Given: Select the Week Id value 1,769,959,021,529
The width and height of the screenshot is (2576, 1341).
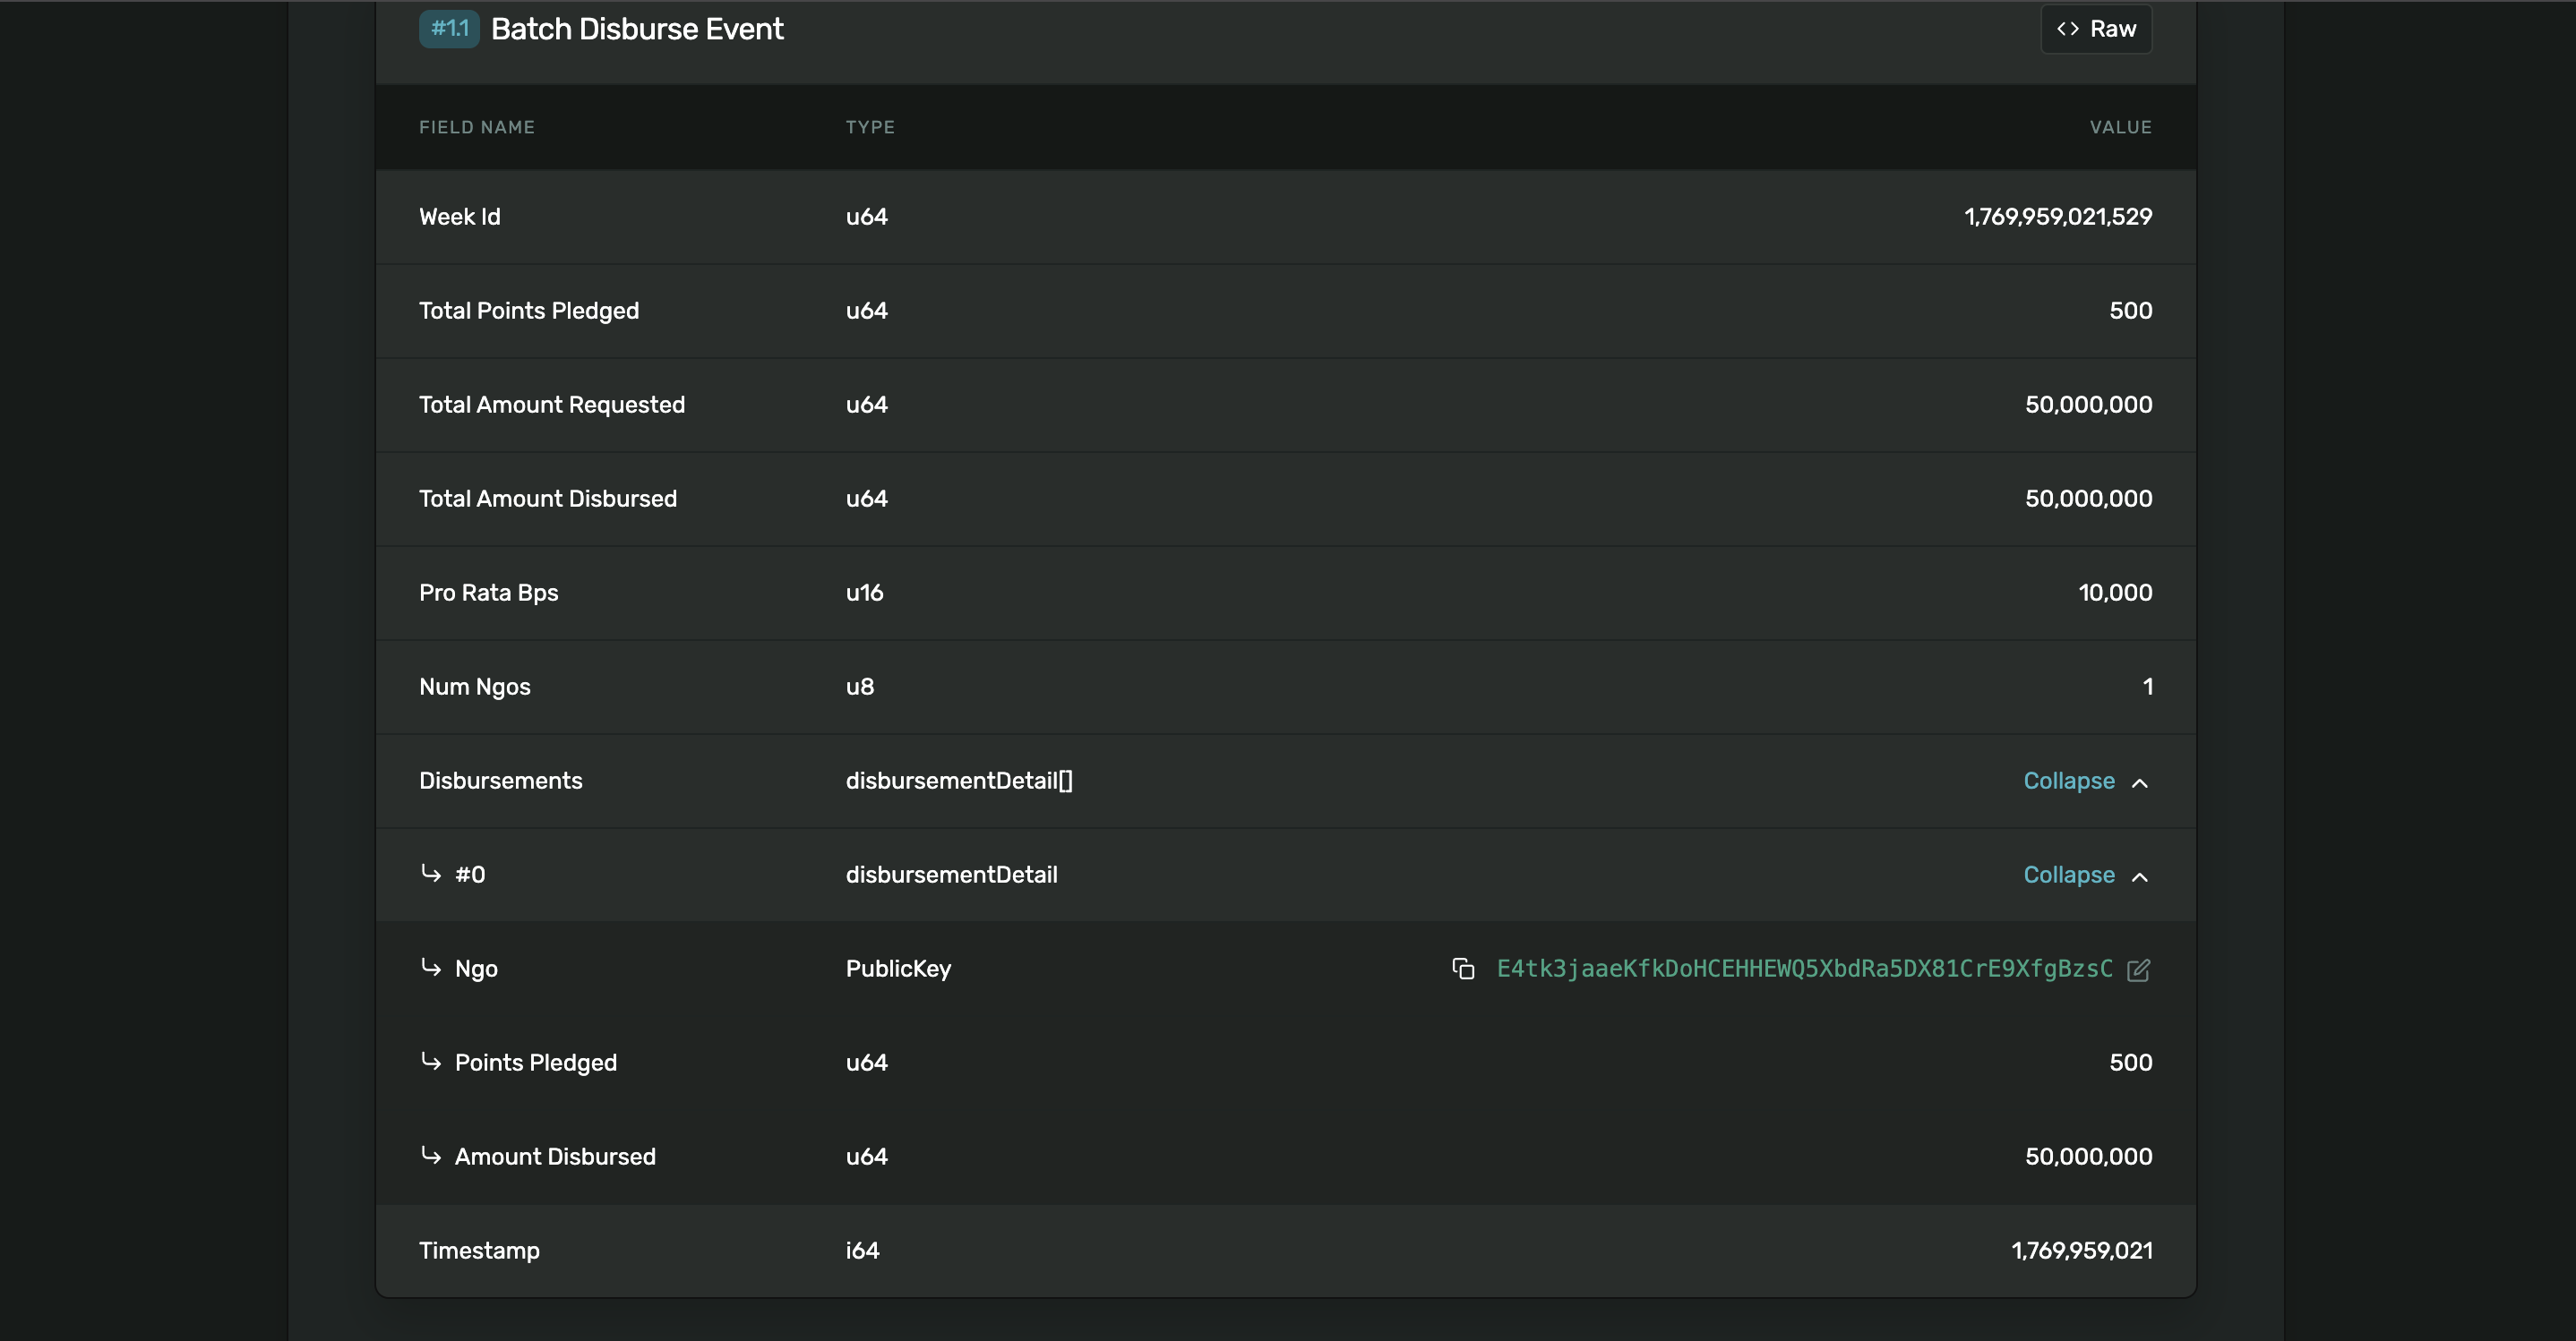Looking at the screenshot, I should pyautogui.click(x=2057, y=217).
